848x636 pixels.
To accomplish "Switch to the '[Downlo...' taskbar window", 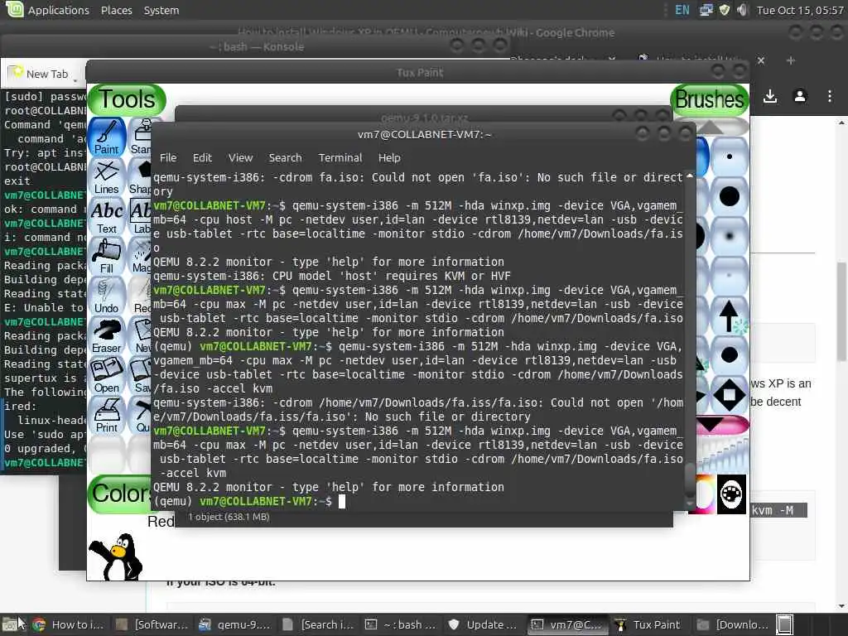I will pos(734,624).
